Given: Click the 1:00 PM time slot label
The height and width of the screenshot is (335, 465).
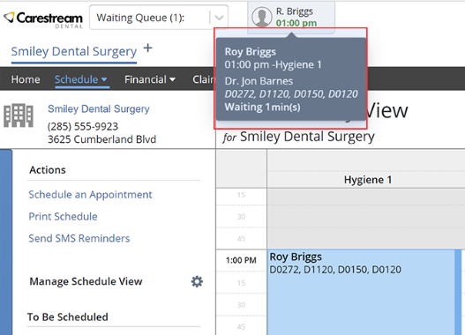Looking at the screenshot, I should tap(241, 260).
